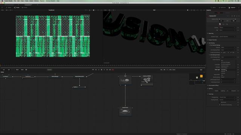This screenshot has height=135, width=241.
Task: Open the Eye dropdown
Action: point(227,30)
